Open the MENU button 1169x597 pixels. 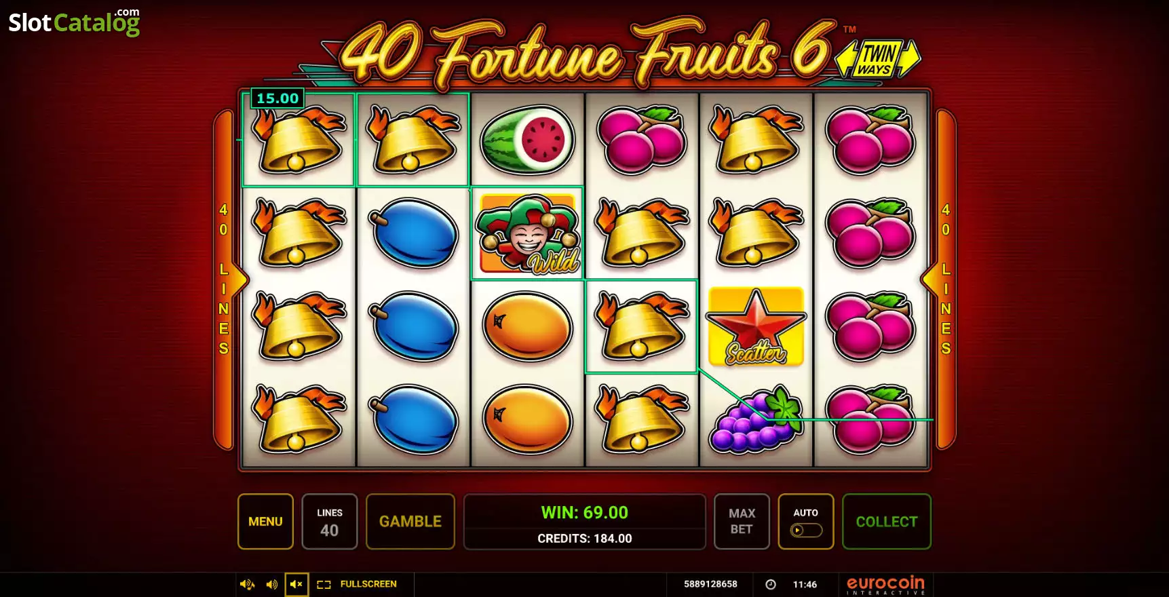(265, 521)
